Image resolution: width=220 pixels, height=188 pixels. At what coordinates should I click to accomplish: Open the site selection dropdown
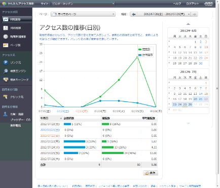pos(83,4)
